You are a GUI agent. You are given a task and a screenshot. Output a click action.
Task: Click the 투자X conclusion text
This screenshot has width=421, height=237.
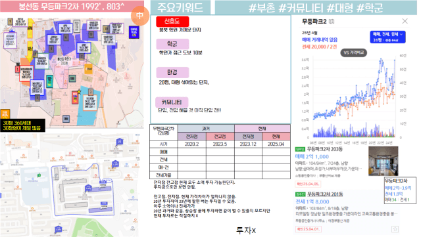pos(246,230)
